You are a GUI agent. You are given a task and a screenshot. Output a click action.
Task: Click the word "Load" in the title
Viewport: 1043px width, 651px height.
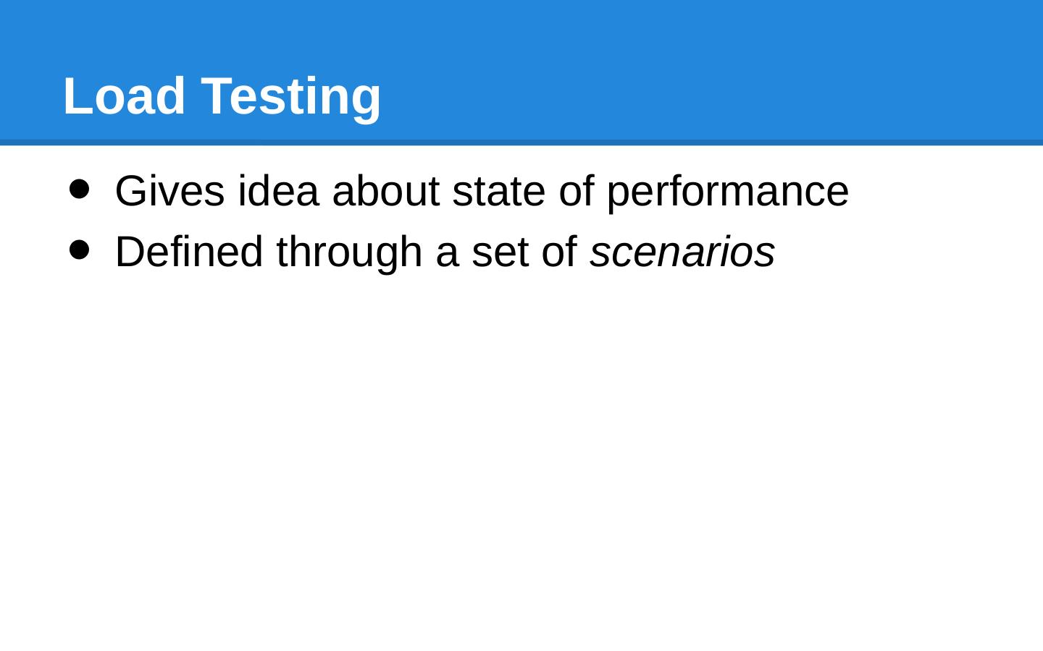click(124, 95)
